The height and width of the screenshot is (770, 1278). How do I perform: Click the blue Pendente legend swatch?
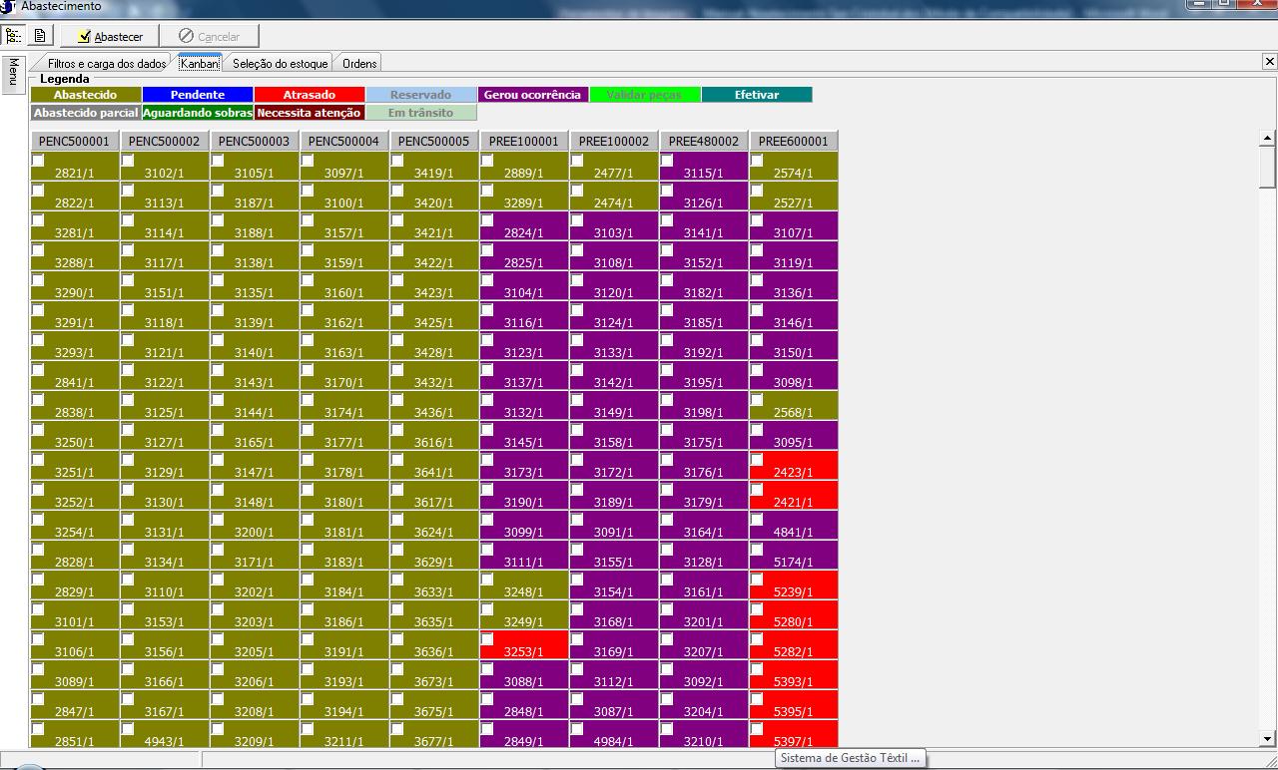[198, 95]
